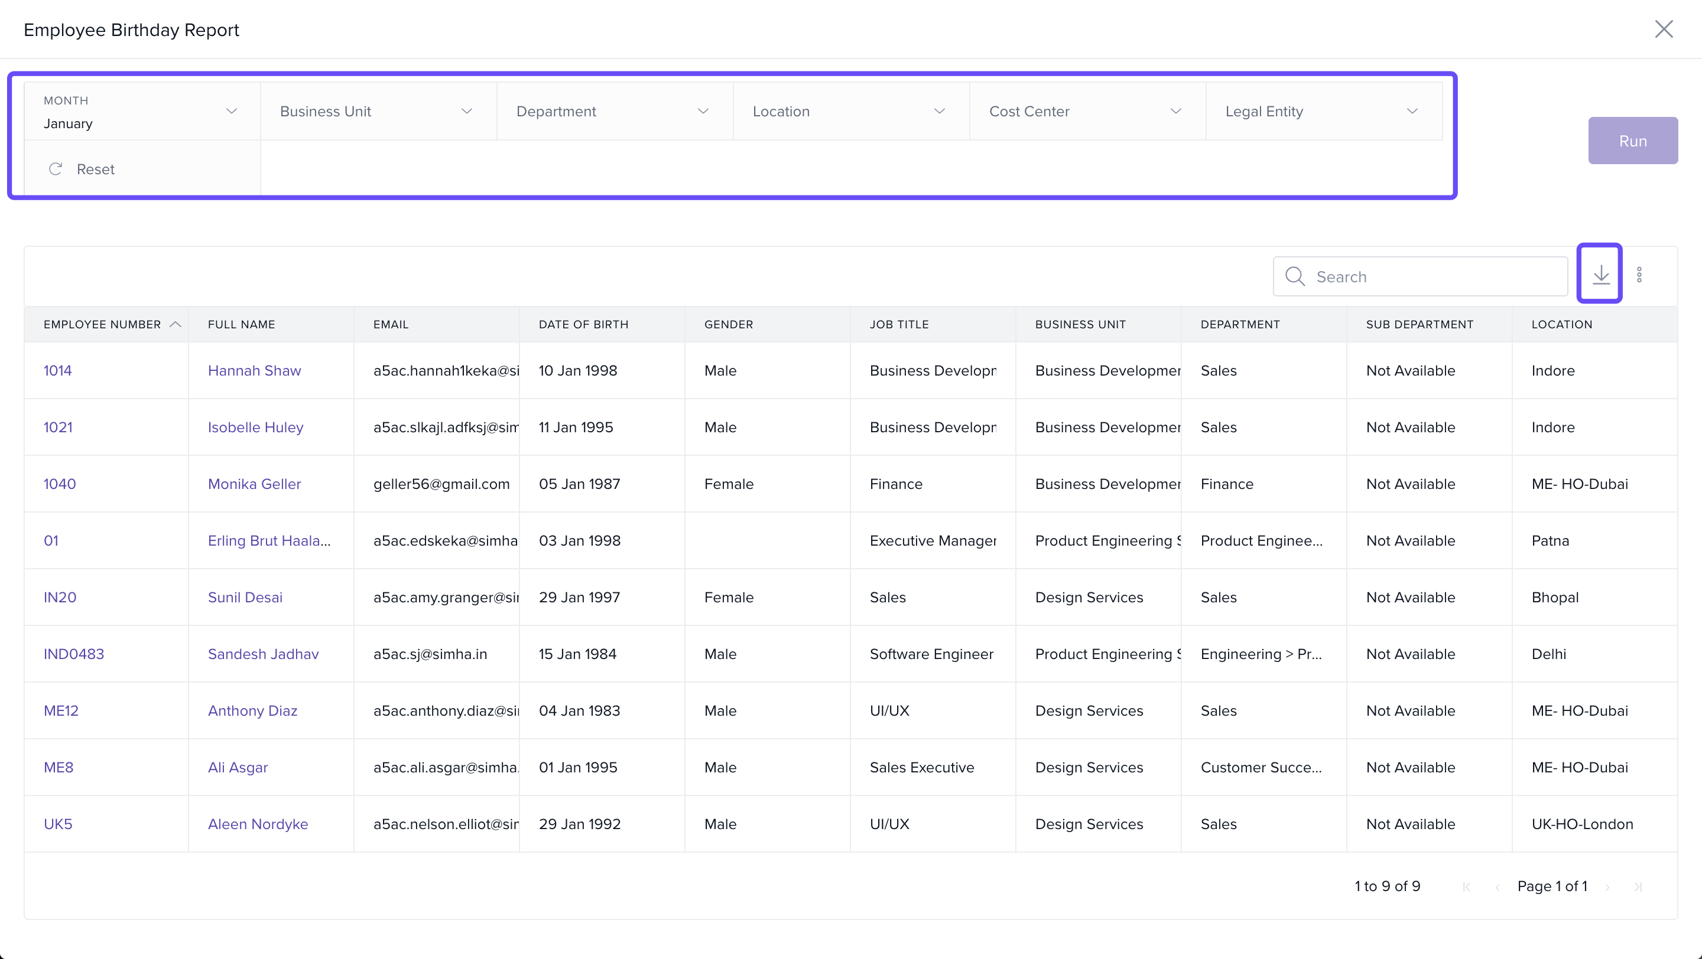Toggle the Employee Number sort arrow
The height and width of the screenshot is (959, 1702).
coord(175,324)
